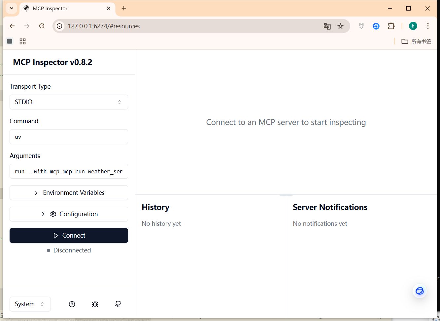Open the Chrome three-dot menu
The image size is (440, 321).
tap(428, 26)
